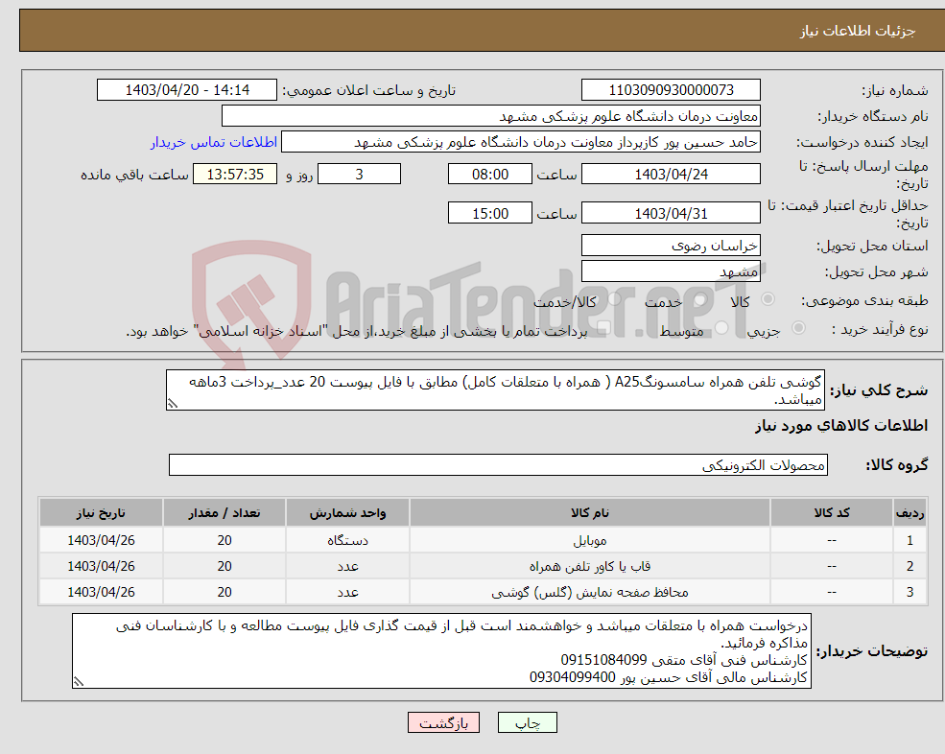Select the کالا/خدمت radio button
Viewport: 945px width, 754px height.
coord(614,299)
